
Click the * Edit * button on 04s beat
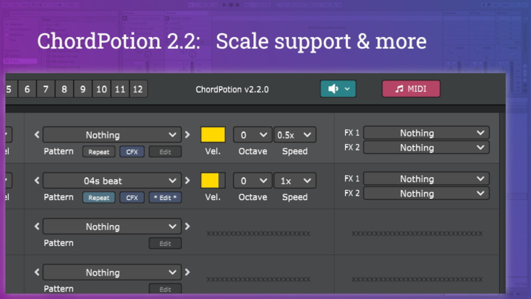(165, 198)
